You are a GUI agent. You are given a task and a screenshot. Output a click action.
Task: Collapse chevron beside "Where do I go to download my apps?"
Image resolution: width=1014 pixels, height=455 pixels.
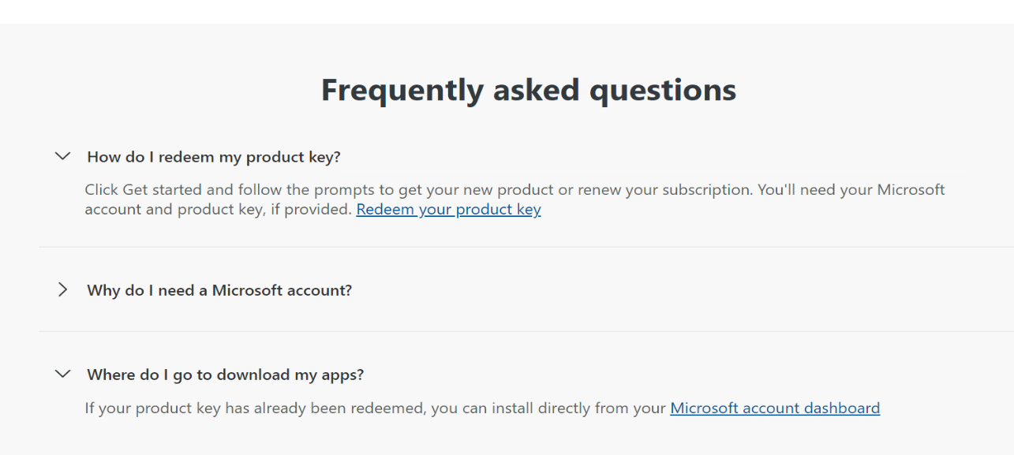(x=63, y=374)
